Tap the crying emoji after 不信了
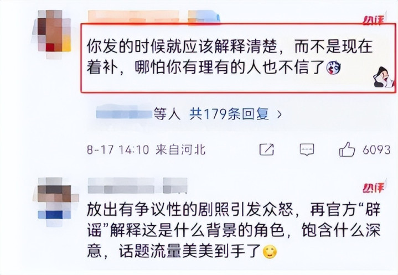Image resolution: width=398 pixels, height=275 pixels. 333,68
